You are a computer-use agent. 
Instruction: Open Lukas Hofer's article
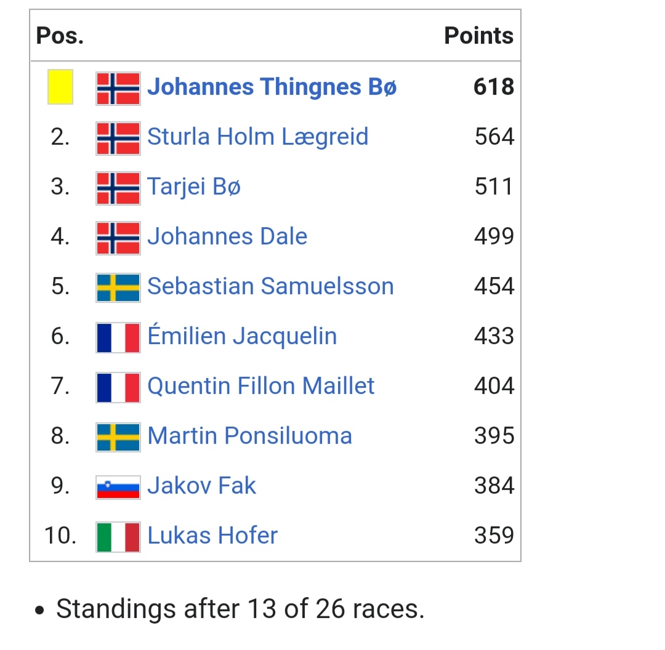click(x=212, y=536)
